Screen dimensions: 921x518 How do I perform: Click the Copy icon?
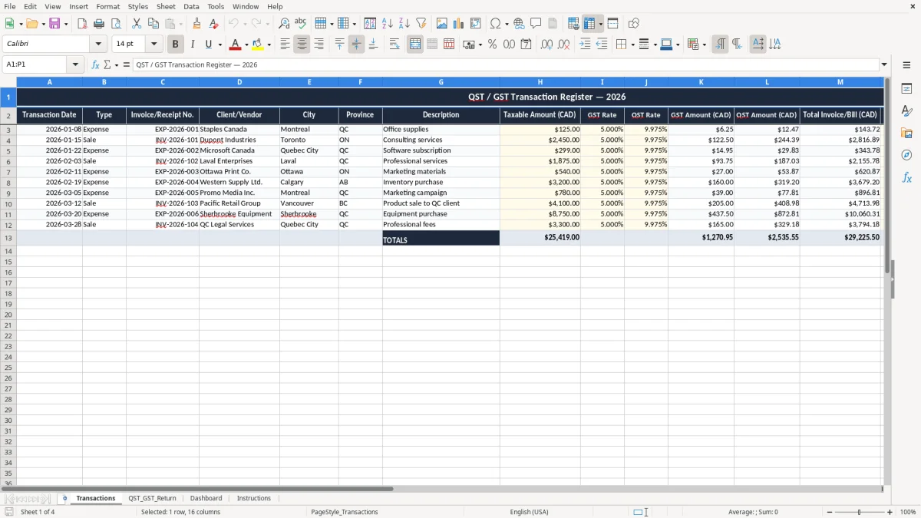click(153, 24)
